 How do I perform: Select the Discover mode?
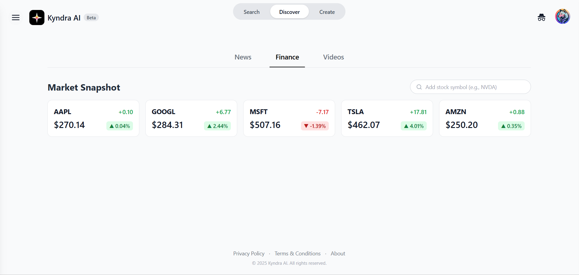point(289,12)
